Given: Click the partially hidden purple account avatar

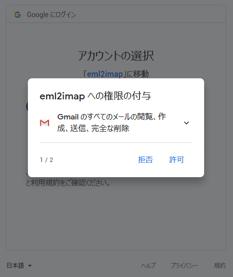Looking at the screenshot, I should 27,106.
